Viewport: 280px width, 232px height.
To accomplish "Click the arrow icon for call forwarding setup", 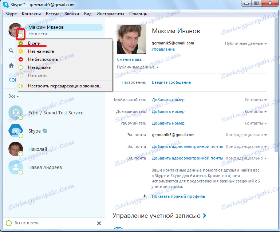I will click(21, 86).
